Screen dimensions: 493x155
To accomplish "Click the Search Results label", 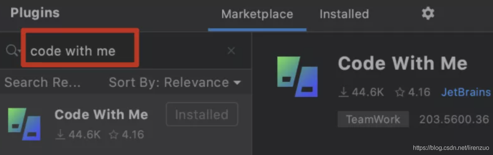I will click(x=42, y=82).
